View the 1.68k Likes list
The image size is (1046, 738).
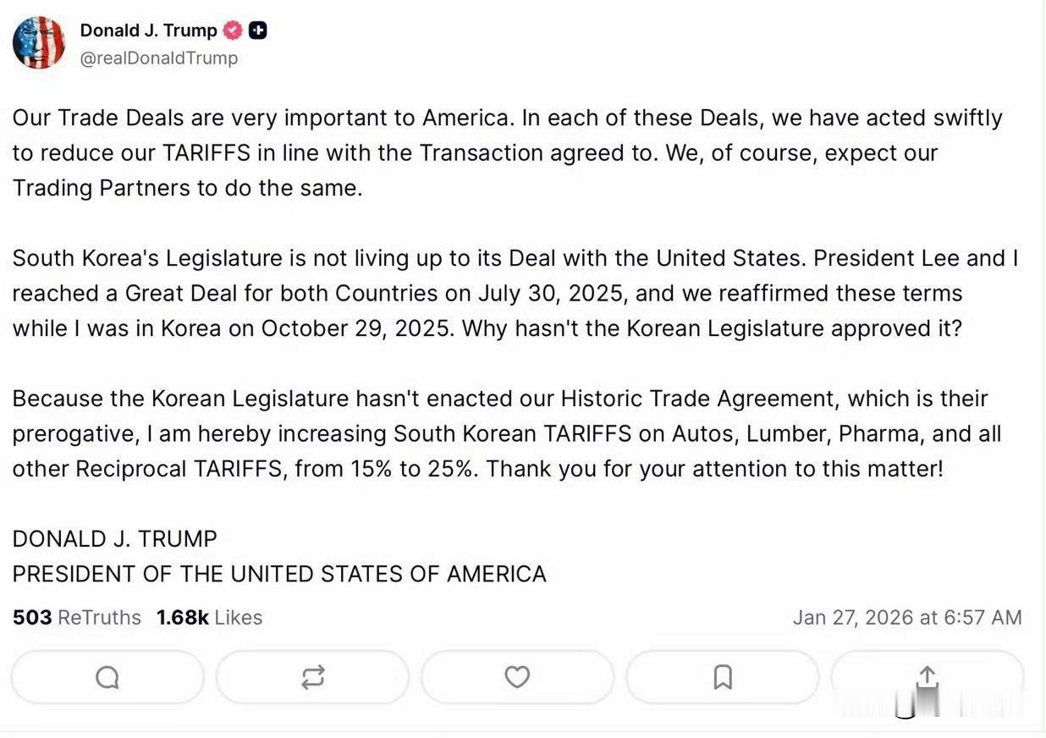(x=207, y=617)
